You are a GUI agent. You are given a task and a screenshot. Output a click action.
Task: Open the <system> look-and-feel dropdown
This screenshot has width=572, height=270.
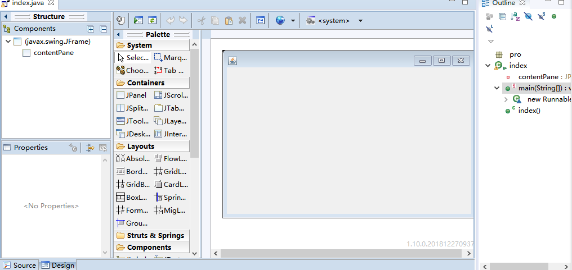pos(360,21)
